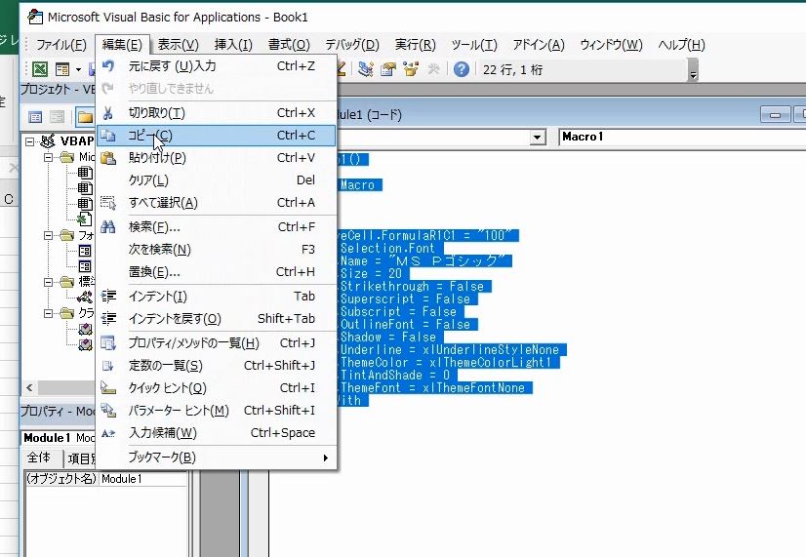Click the module item under standard Modules
This screenshot has height=557, width=806.
click(x=84, y=297)
